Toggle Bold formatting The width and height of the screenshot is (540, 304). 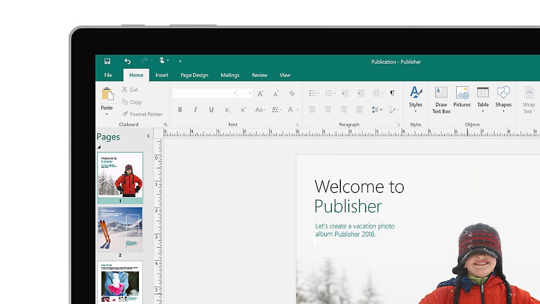pos(180,110)
